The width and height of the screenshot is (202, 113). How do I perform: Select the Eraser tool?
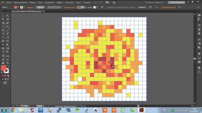coord(8,34)
